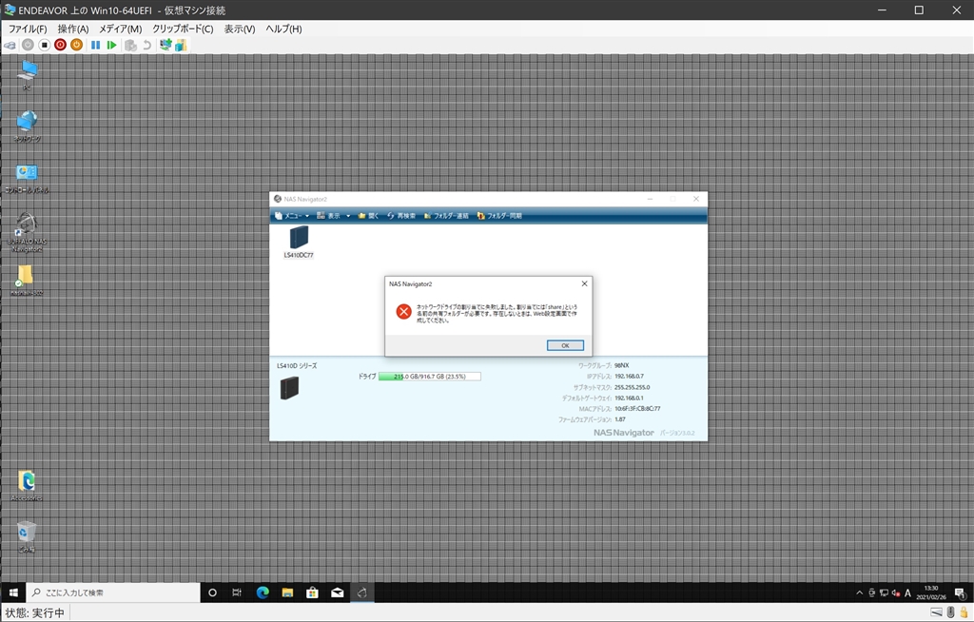974x622 pixels.
Task: Click the clock showing 13:30 2021/02/26
Action: tap(930, 593)
